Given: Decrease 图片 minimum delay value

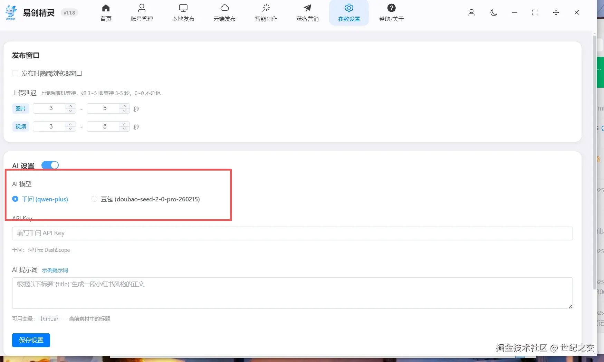Looking at the screenshot, I should coord(70,111).
